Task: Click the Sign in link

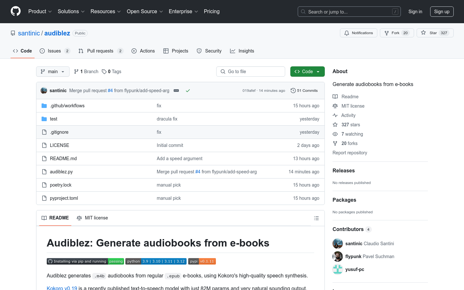Action: coord(415,12)
